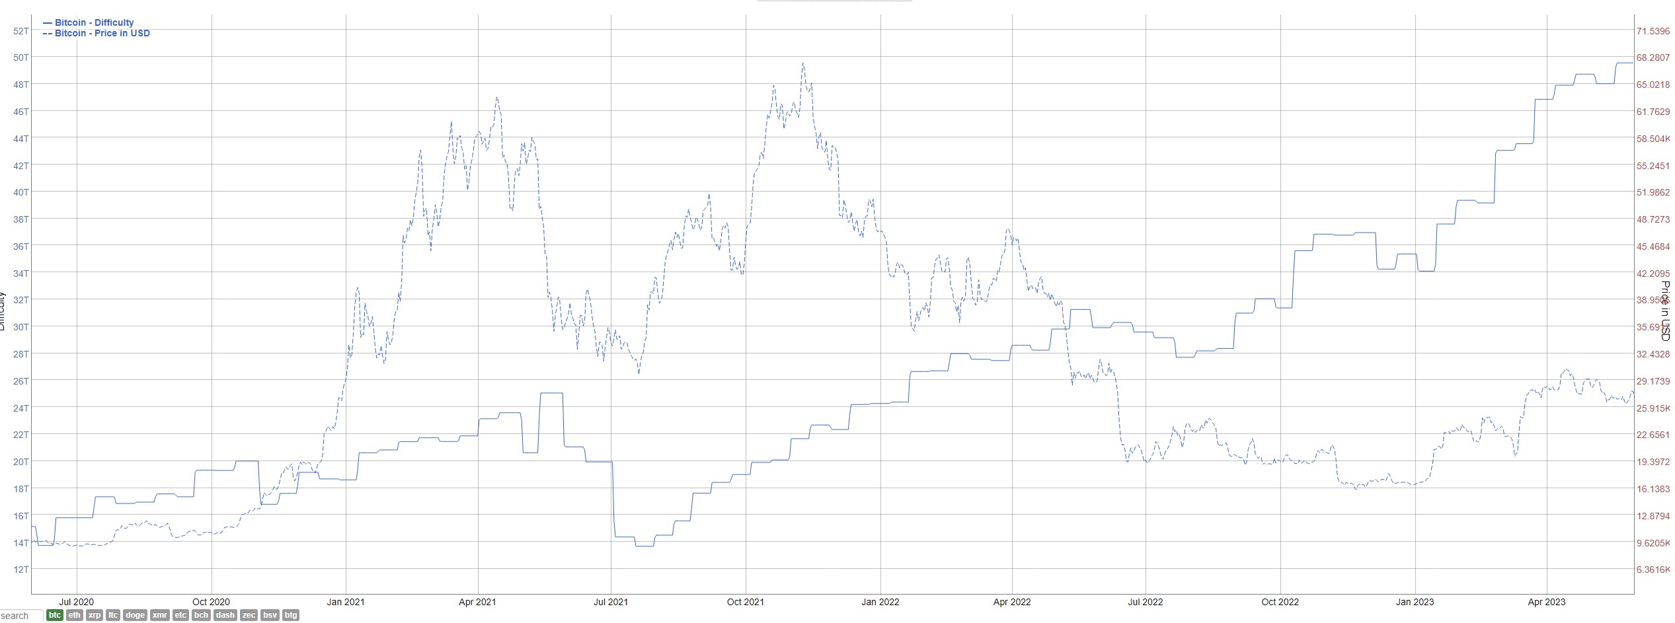Add the zec coin tag
The width and height of the screenshot is (1675, 623).
coord(249,615)
